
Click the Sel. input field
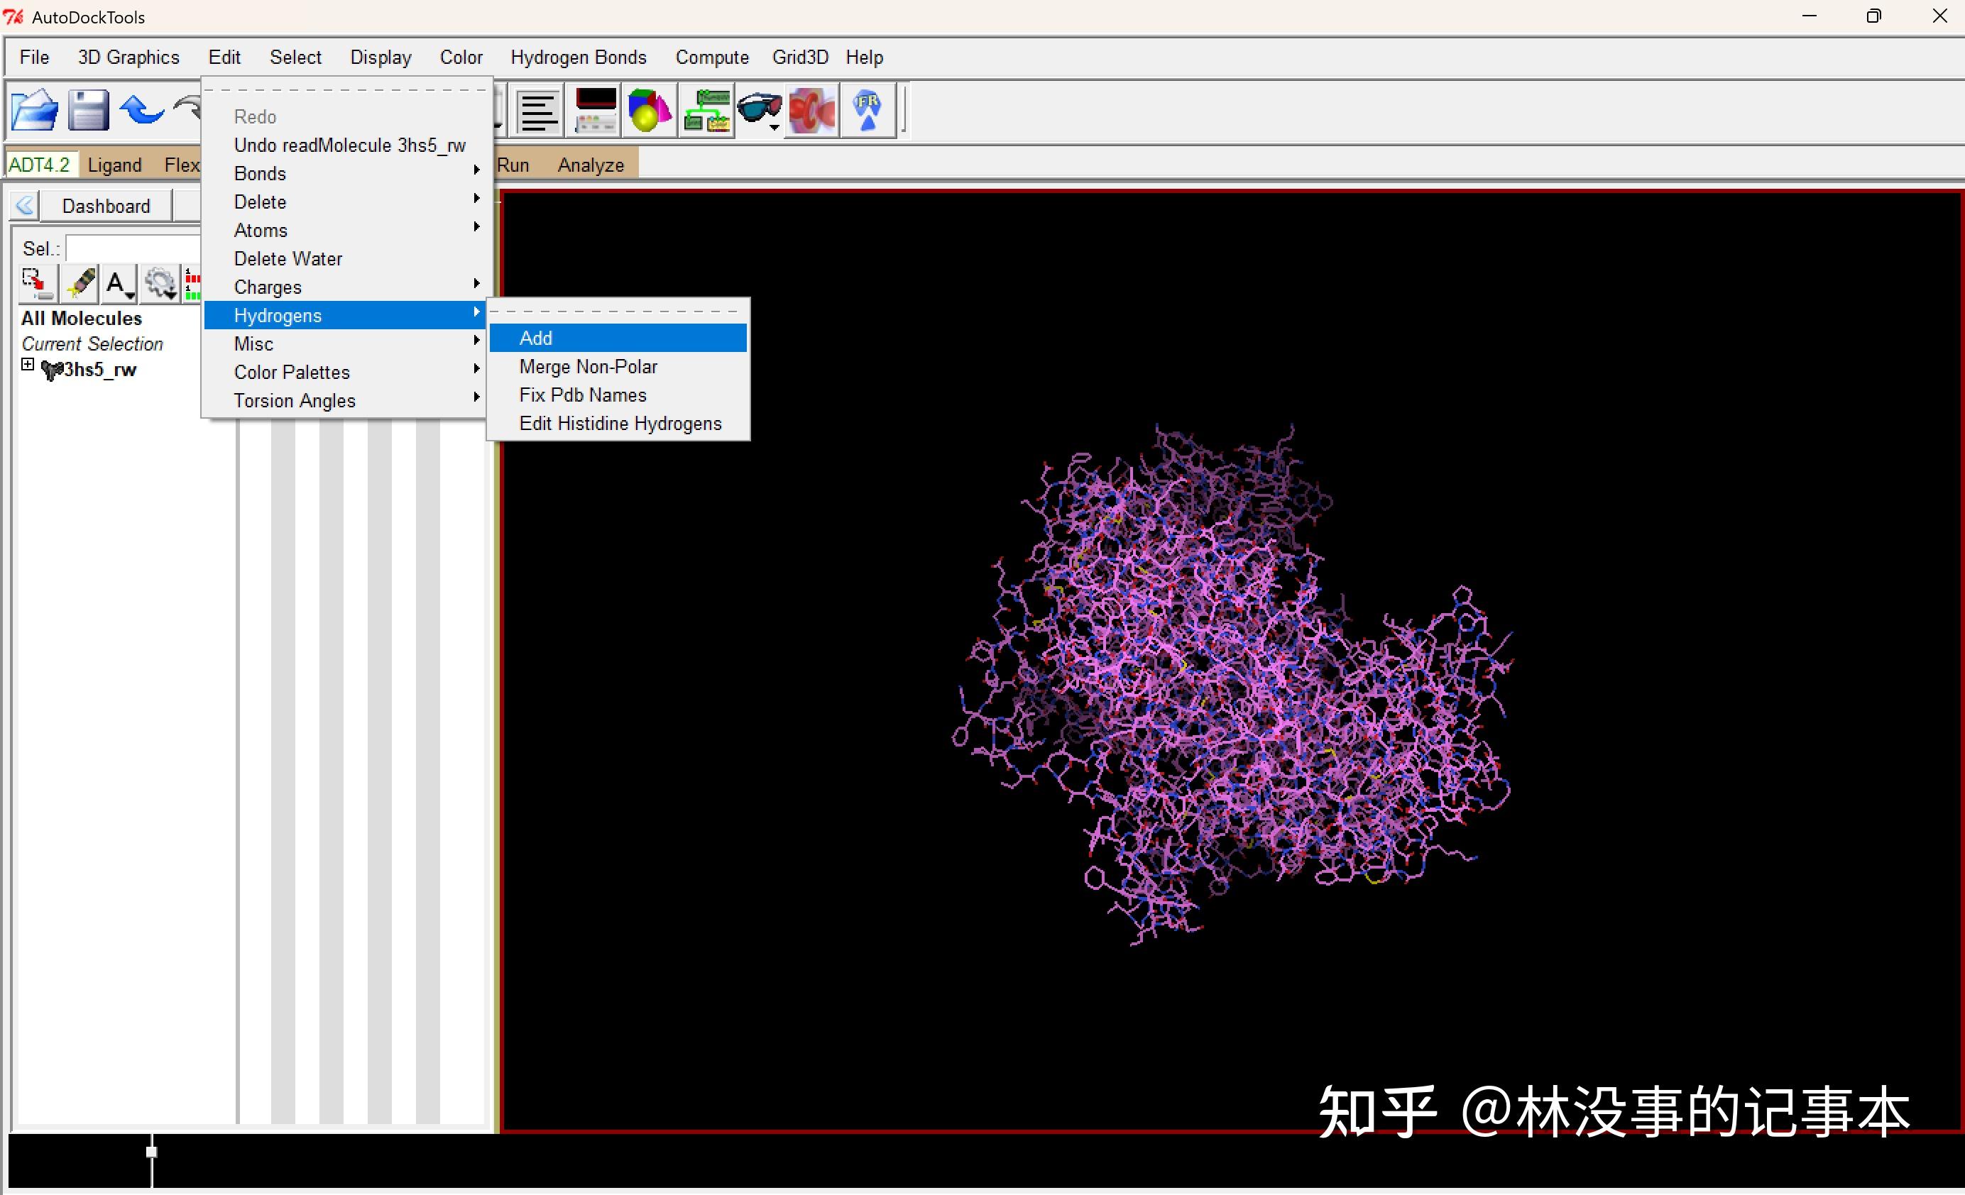pos(132,248)
